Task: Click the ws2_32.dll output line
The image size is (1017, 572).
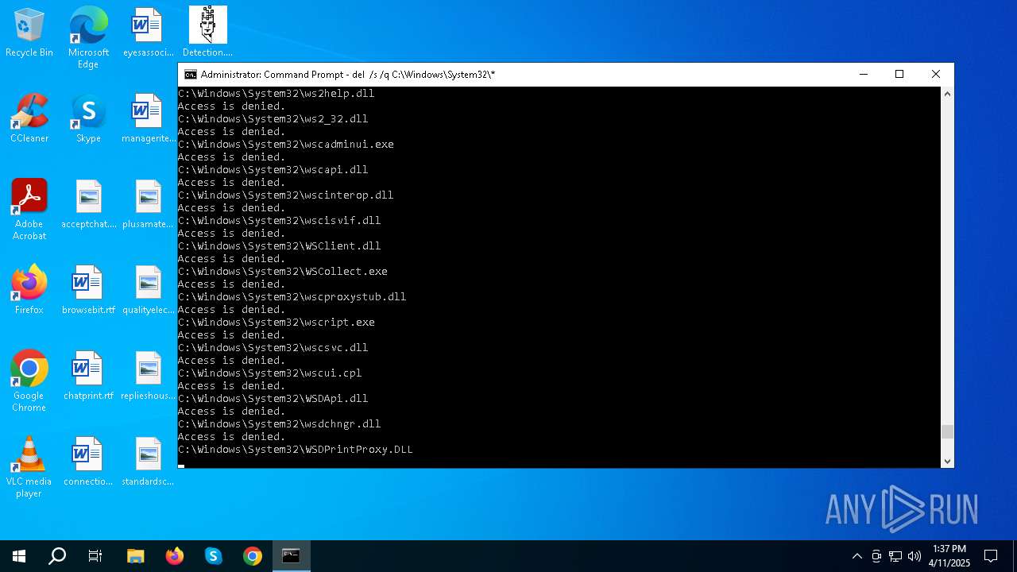Action: point(273,119)
